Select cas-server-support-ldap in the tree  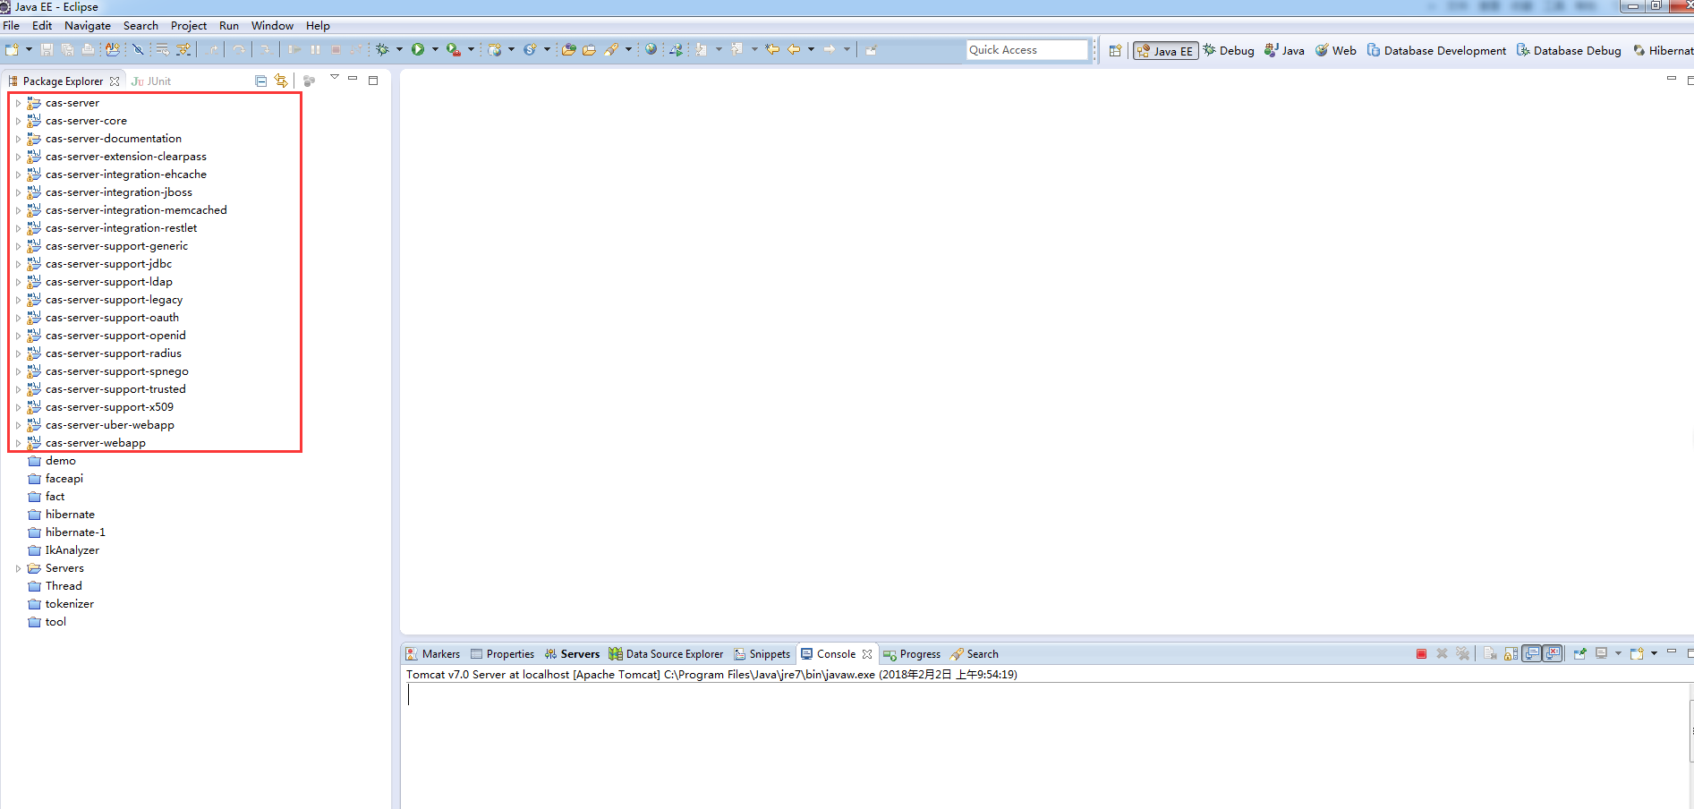click(x=109, y=282)
